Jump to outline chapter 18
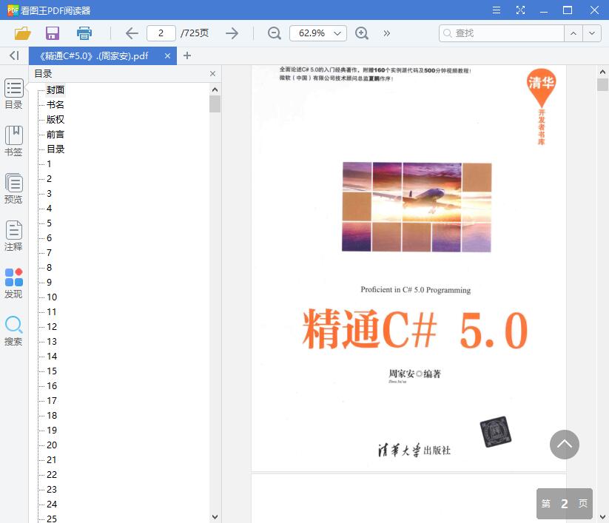This screenshot has height=523, width=609. [x=52, y=416]
